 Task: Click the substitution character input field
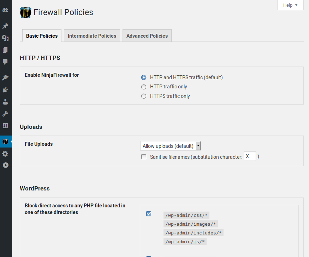point(250,157)
